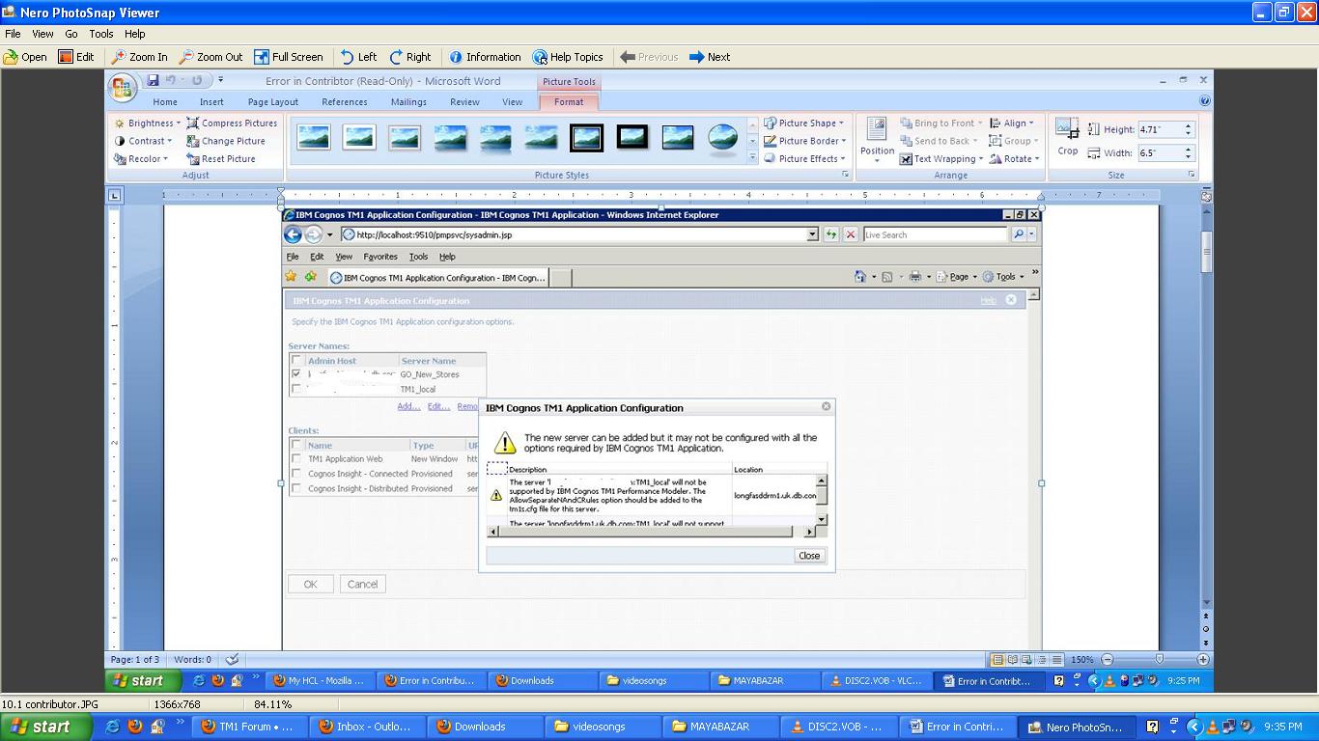Screen dimensions: 1319x741
Task: Switch to TM1 Forum taskbar window
Action: [x=249, y=727]
